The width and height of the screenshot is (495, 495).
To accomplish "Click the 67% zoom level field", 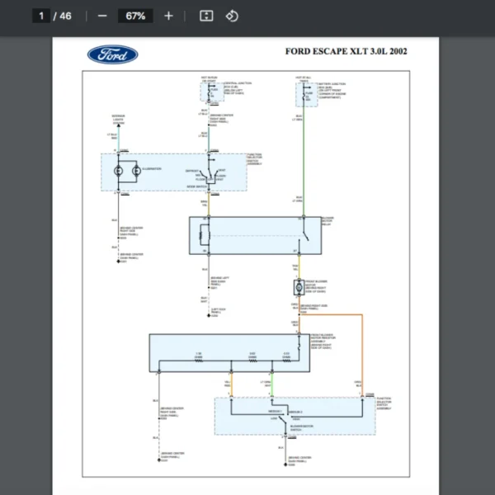I will tap(135, 16).
